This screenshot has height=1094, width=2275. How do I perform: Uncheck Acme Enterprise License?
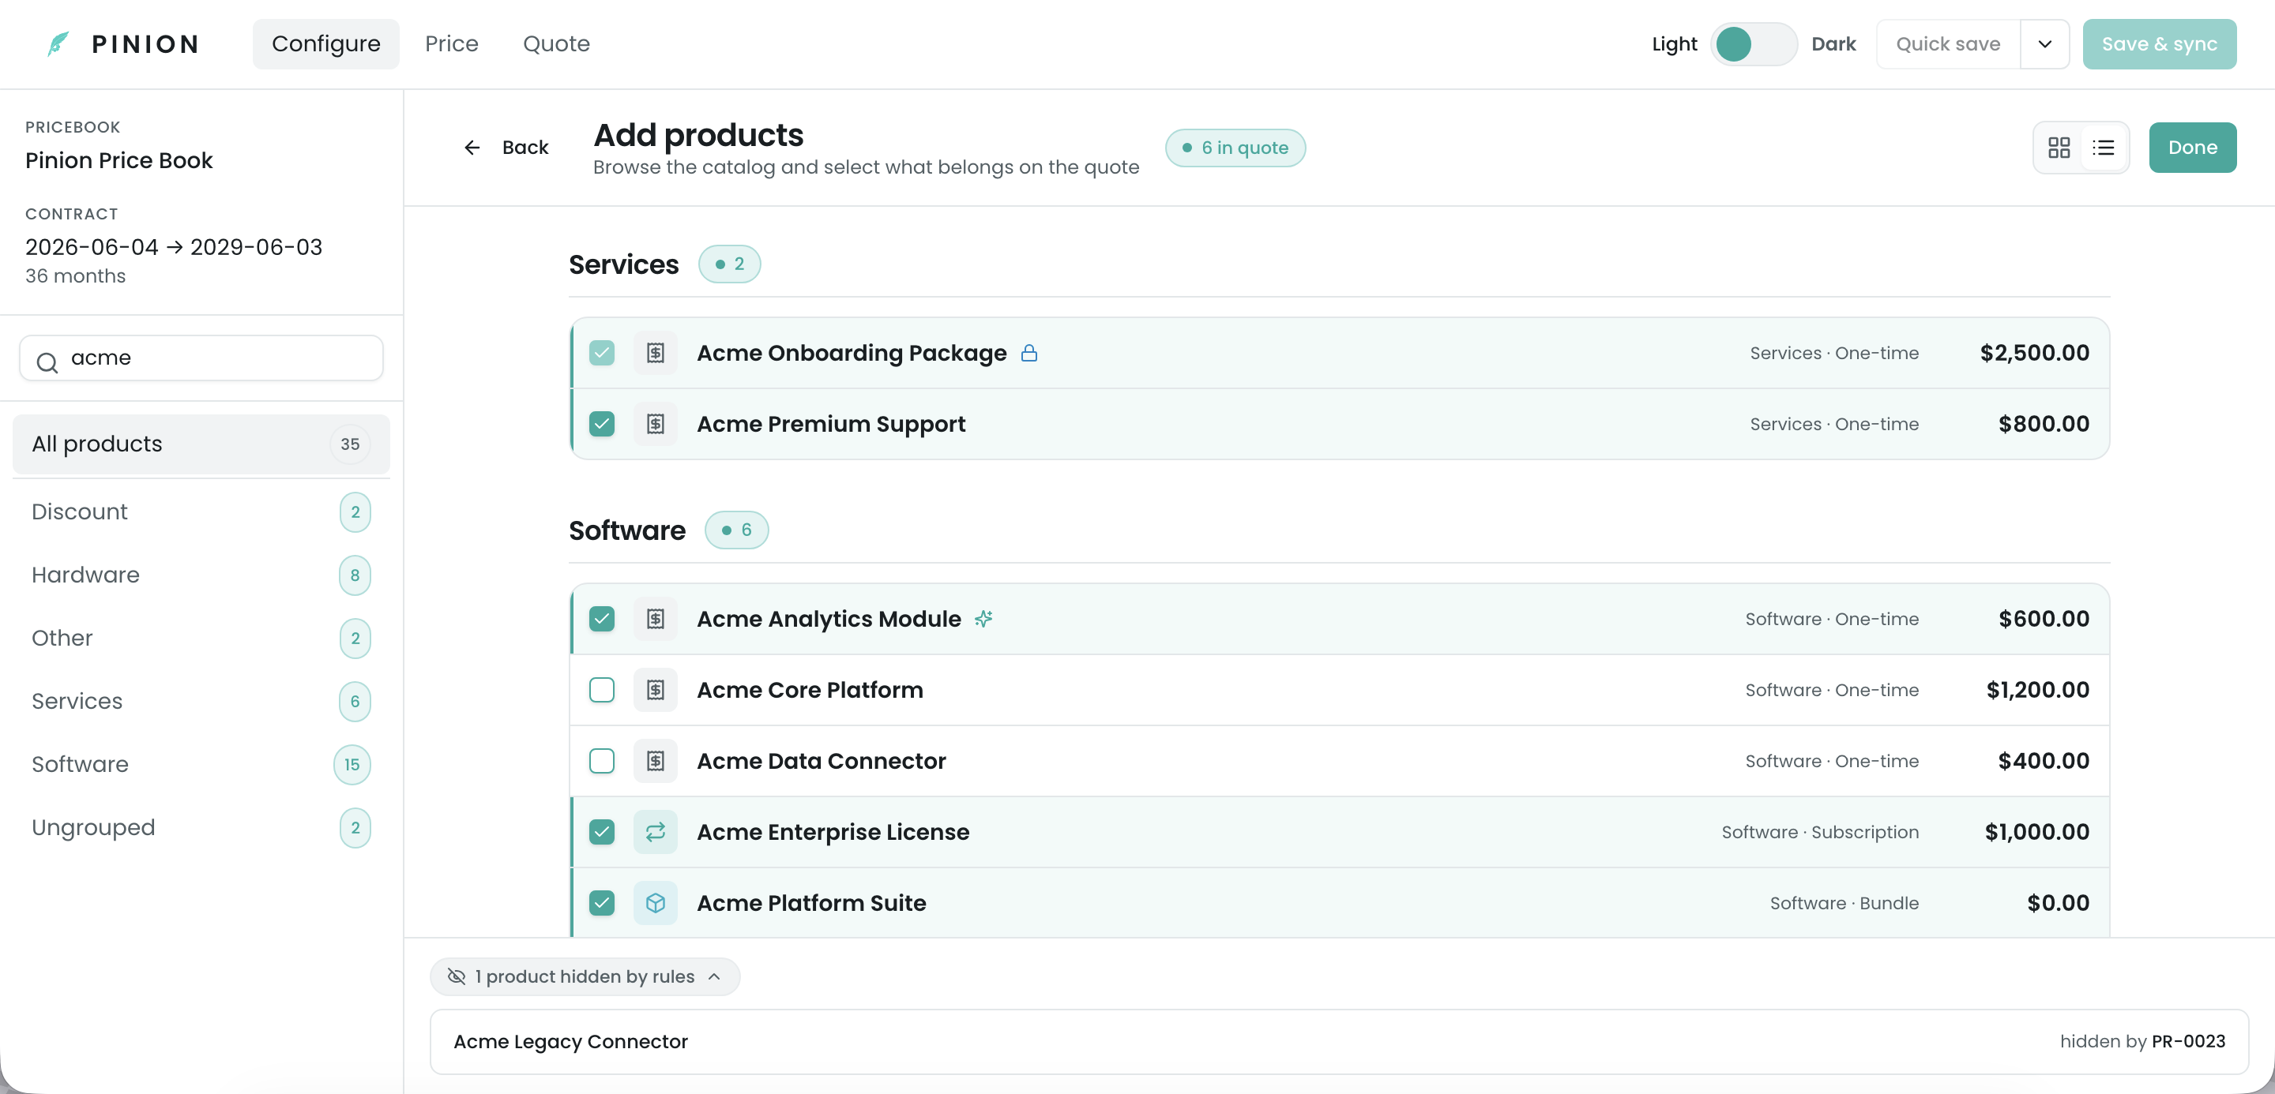pyautogui.click(x=601, y=832)
